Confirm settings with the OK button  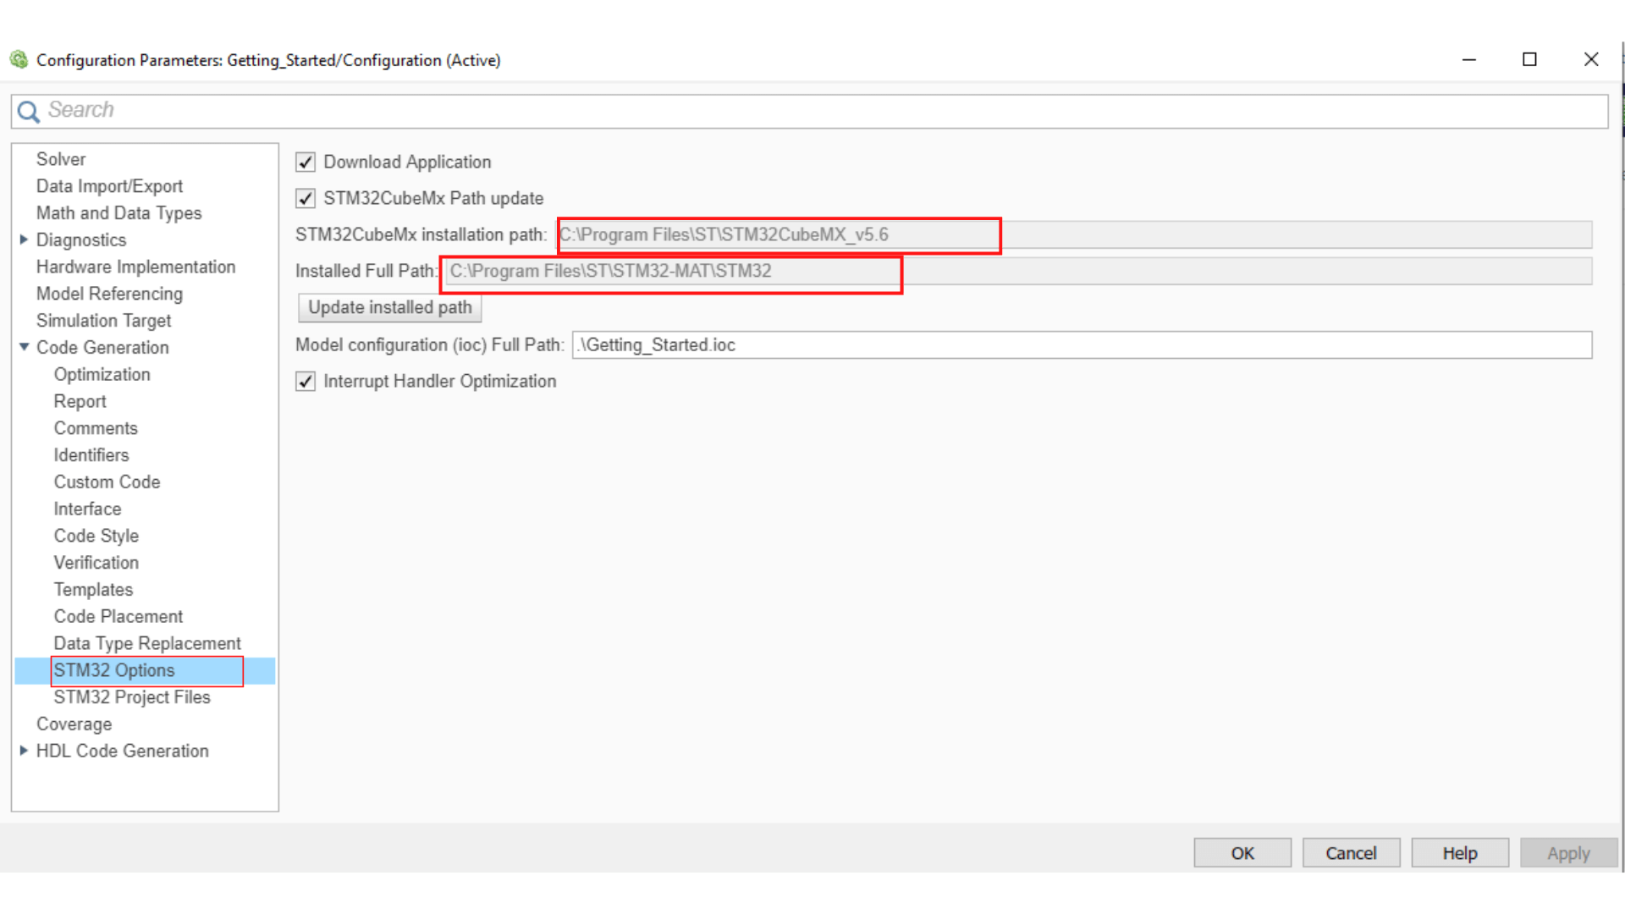pyautogui.click(x=1242, y=853)
